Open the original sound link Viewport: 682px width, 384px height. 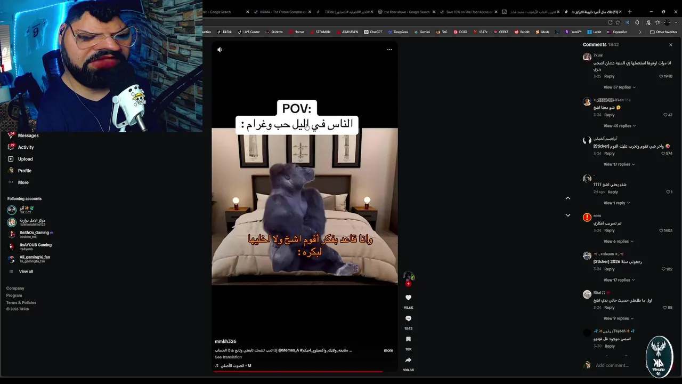(x=233, y=366)
